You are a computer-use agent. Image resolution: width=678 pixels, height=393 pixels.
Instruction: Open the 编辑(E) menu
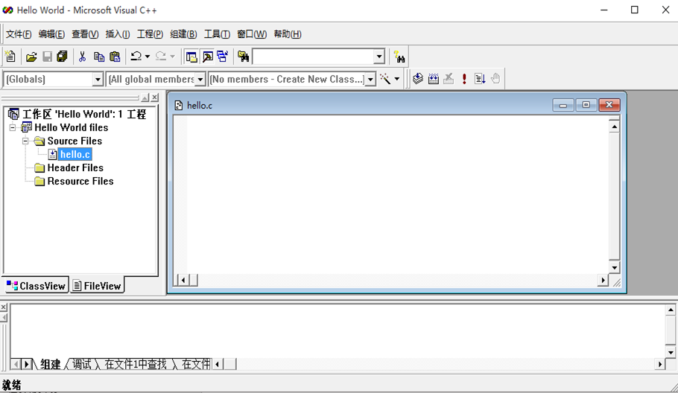(x=51, y=34)
